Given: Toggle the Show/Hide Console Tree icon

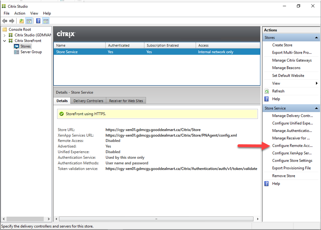Looking at the screenshot, I should pyautogui.click(x=29, y=21).
